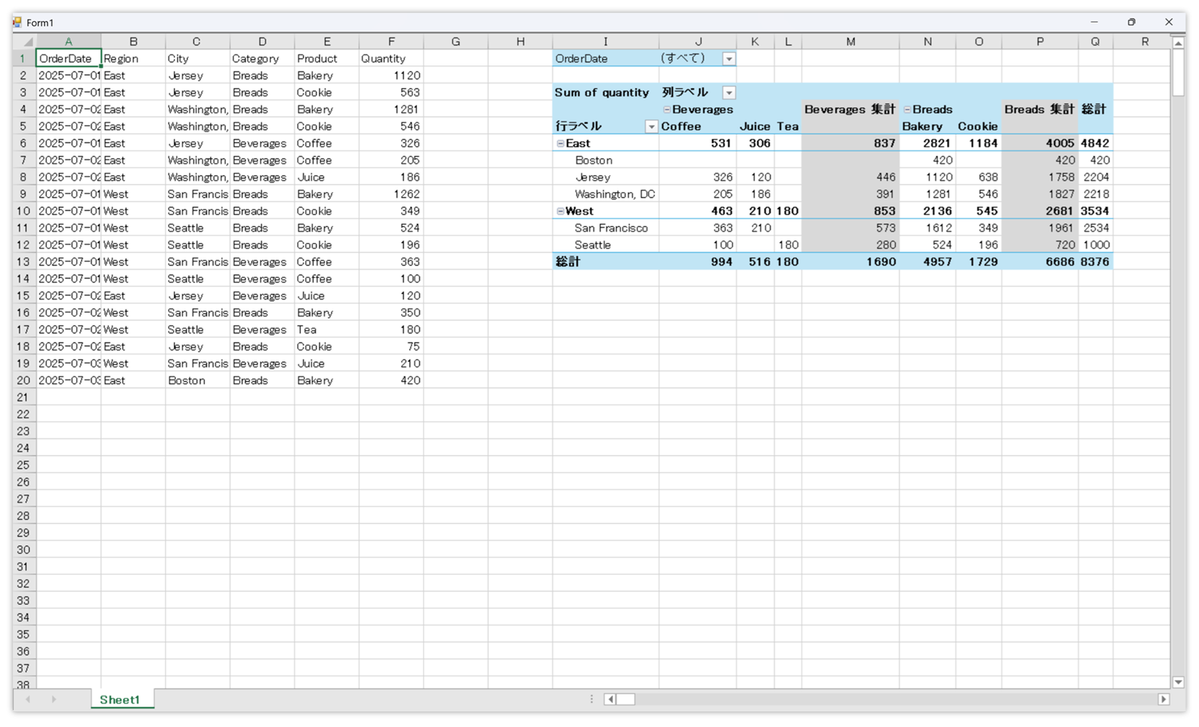1199x727 pixels.
Task: Click the Quantity header cell
Action: [391, 59]
